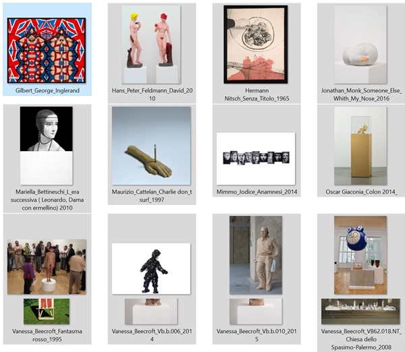Open Hans_Peter_Feldmann_David_2010 image

click(x=151, y=45)
